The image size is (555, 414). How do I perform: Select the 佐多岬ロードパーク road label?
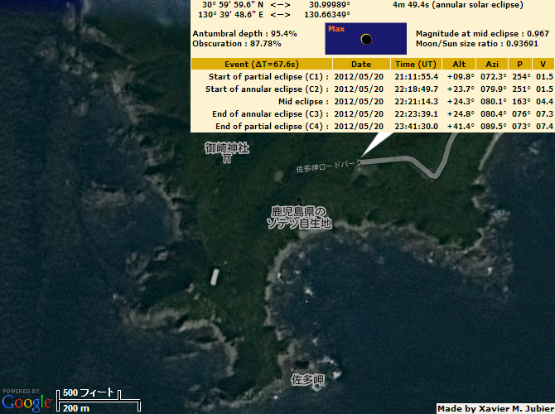click(x=329, y=166)
